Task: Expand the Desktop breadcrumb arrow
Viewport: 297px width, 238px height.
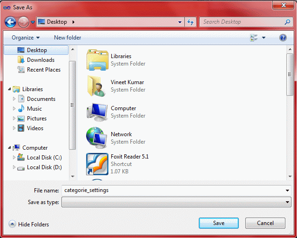Action: pos(74,22)
